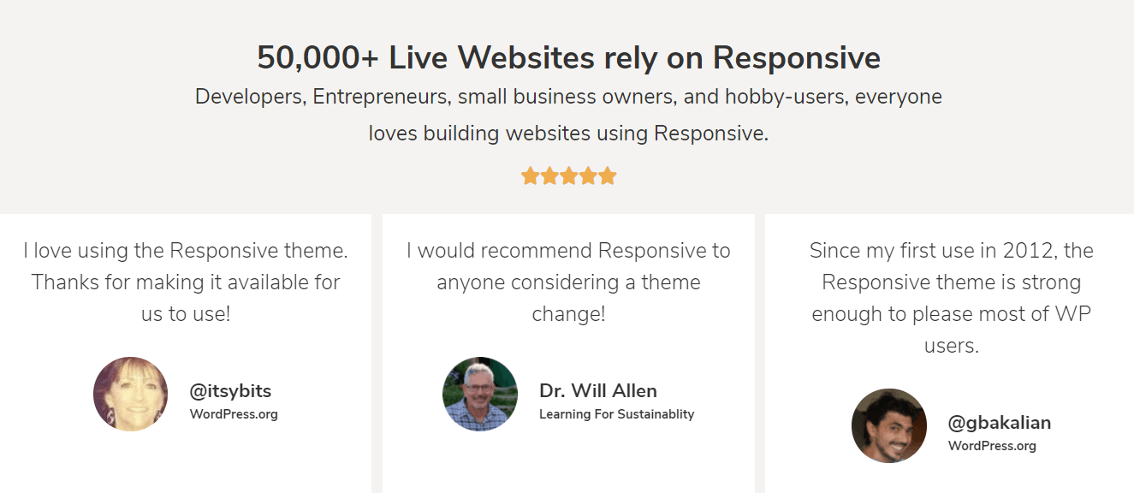Click the middle gold rating star
The image size is (1134, 493).
[x=569, y=176]
